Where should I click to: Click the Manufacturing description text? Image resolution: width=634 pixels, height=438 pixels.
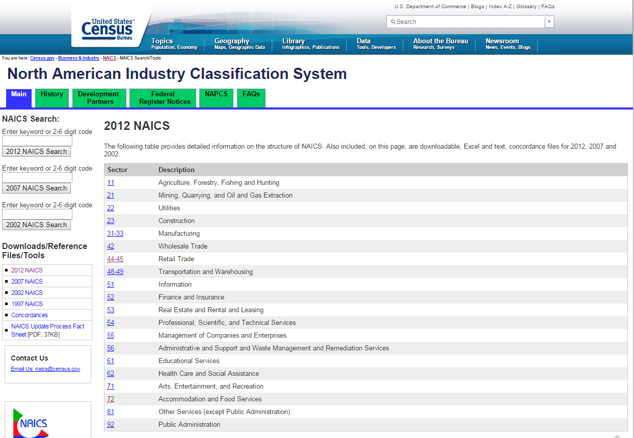pyautogui.click(x=179, y=234)
